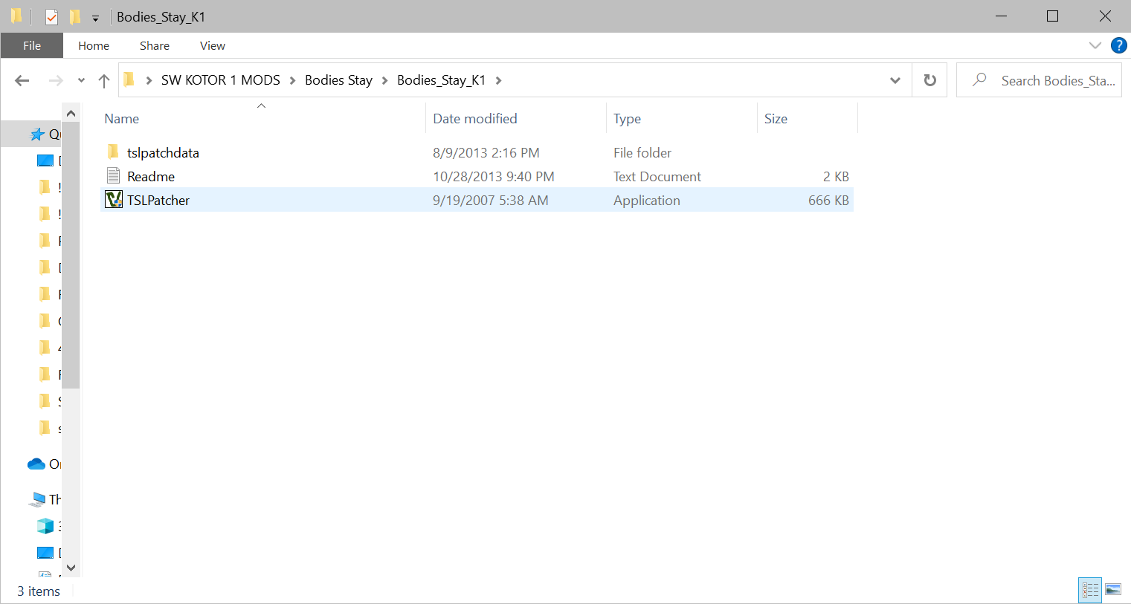Click the Text Document type cell
Viewport: 1131px width, 604px height.
(657, 176)
